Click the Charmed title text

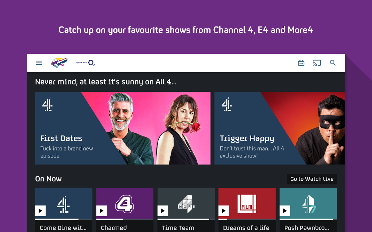pos(114,228)
